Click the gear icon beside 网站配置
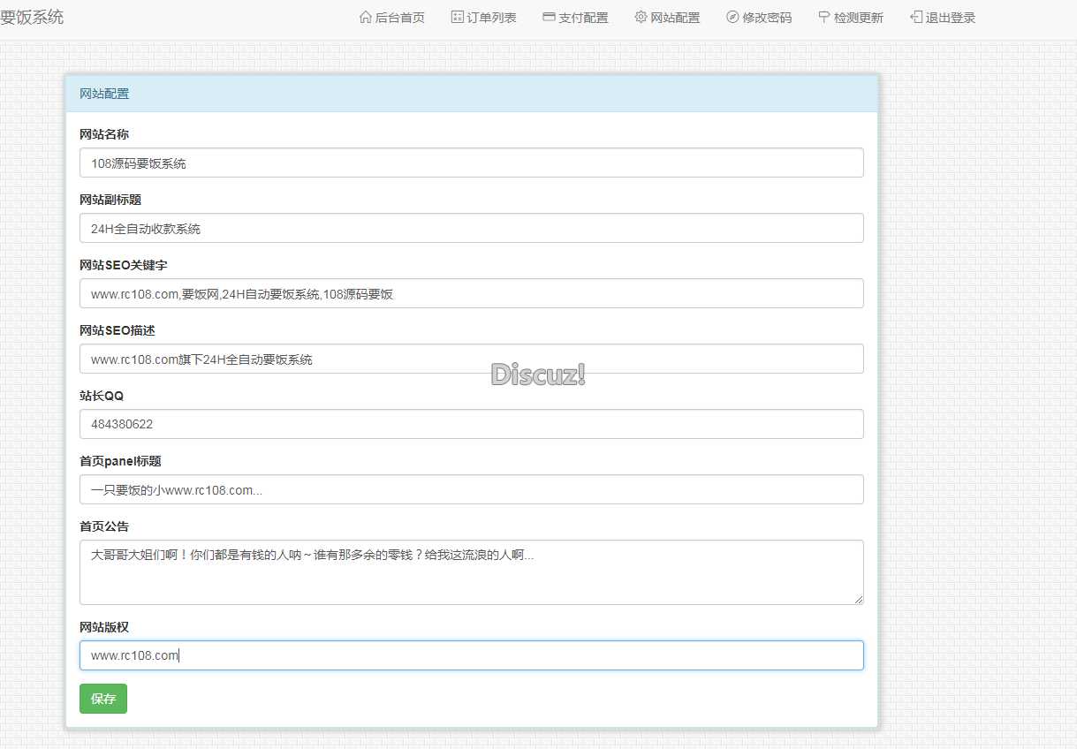 [x=641, y=17]
